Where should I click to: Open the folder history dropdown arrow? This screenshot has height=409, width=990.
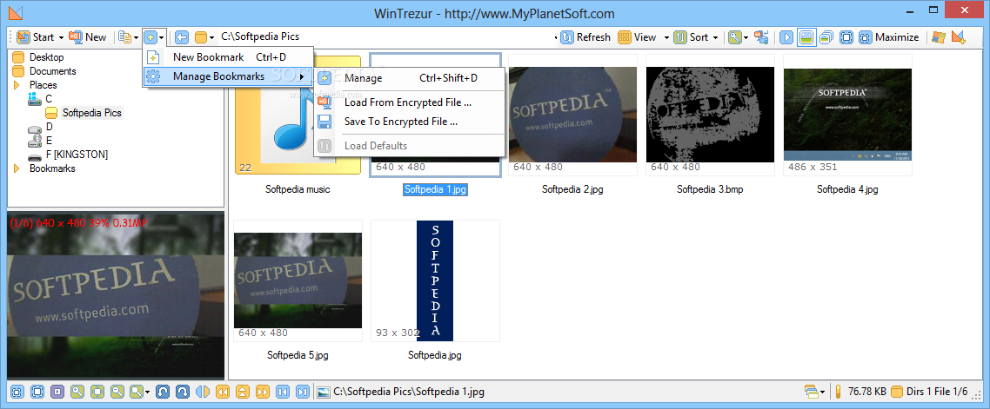pos(212,38)
